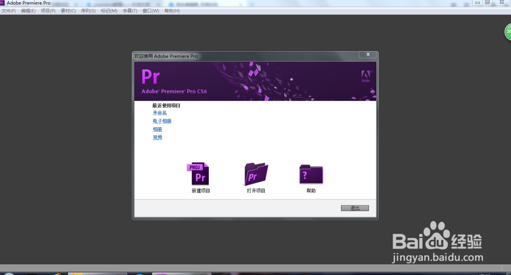
Task: Click the Premiere Pro icon in the title bar
Action: coord(2,3)
